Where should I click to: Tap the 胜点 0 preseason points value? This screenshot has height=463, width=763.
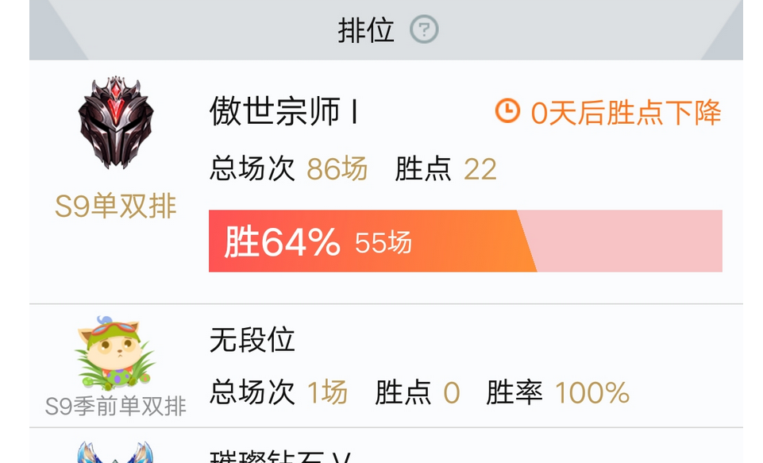point(417,392)
